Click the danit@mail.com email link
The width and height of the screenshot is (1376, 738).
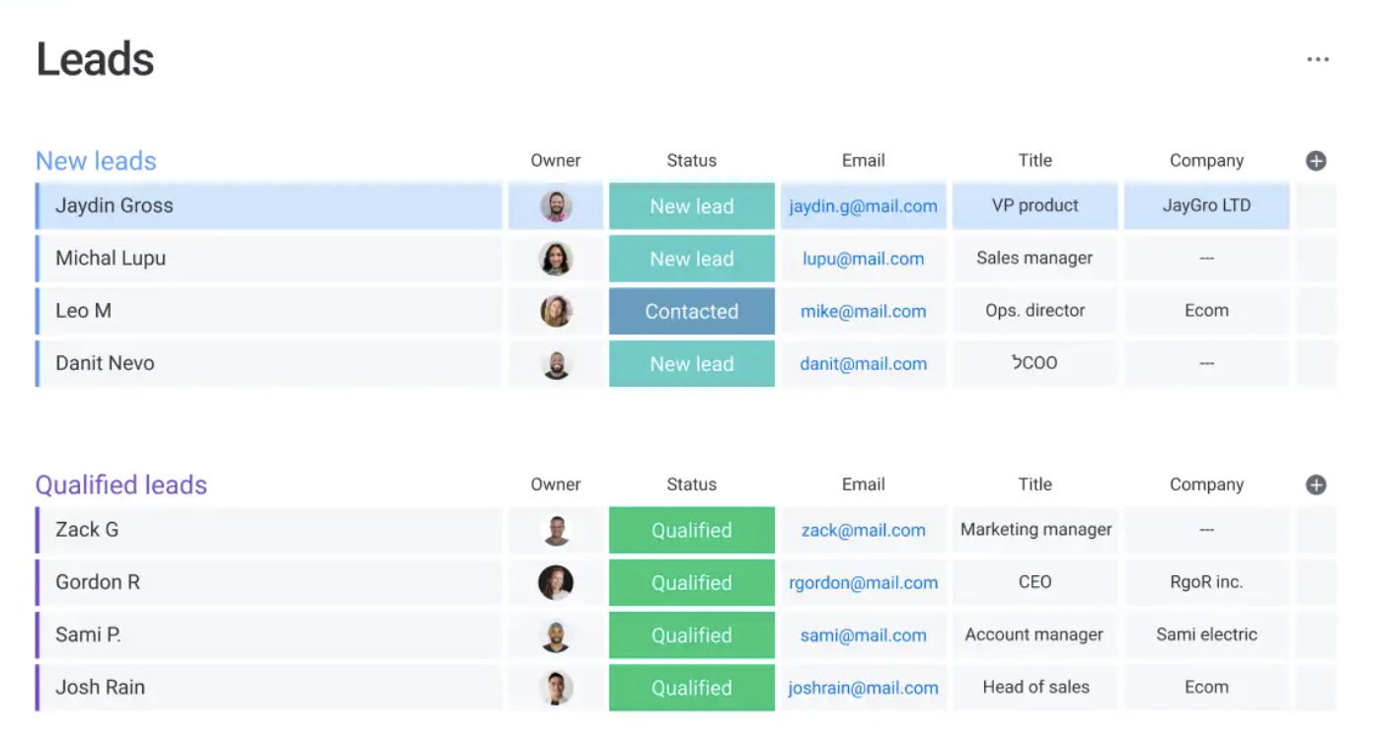tap(863, 363)
